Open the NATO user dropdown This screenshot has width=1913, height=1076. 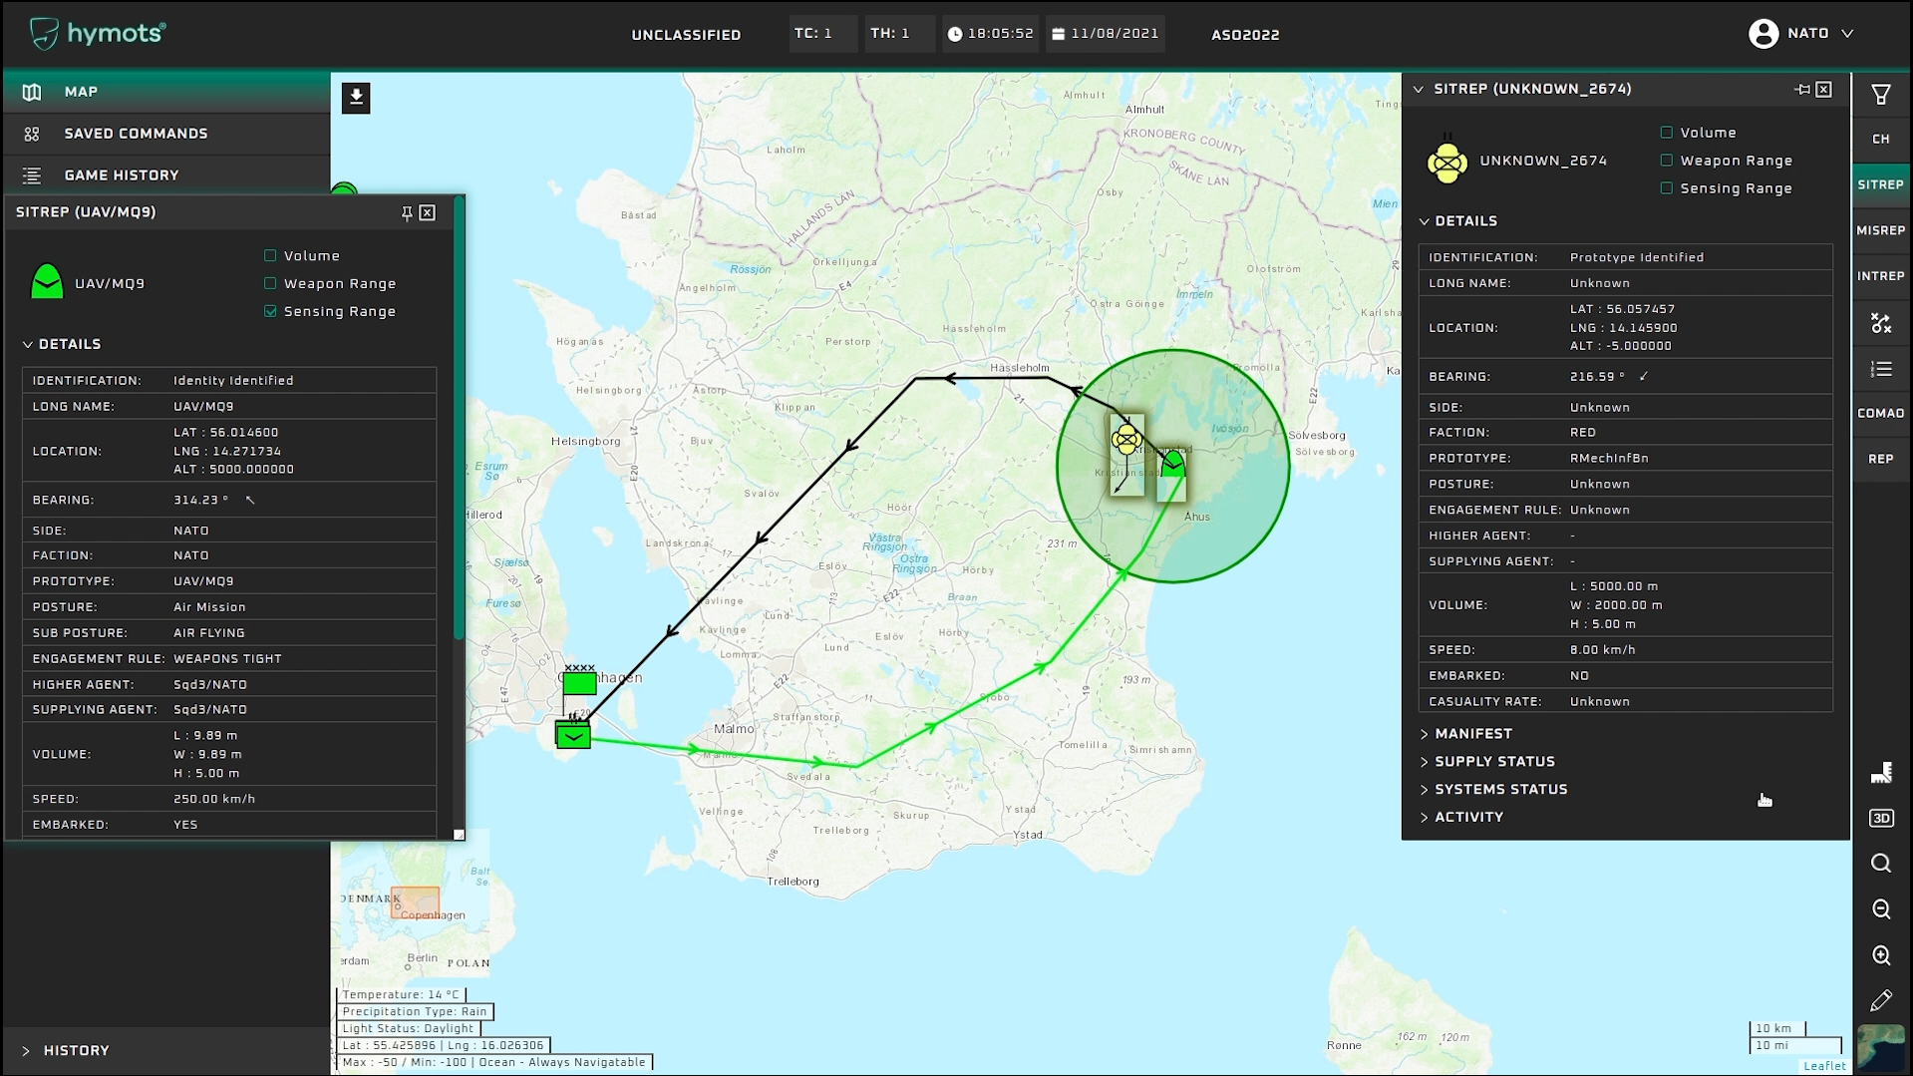point(1847,34)
